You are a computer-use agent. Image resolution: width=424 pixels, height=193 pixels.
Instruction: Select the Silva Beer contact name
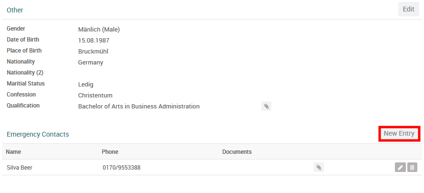click(x=20, y=168)
